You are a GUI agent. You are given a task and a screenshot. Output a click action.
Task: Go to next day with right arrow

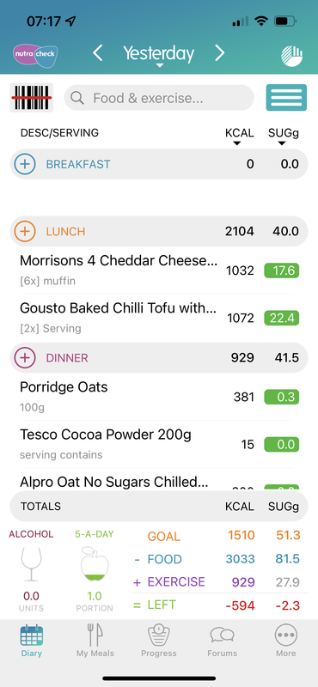coord(219,53)
